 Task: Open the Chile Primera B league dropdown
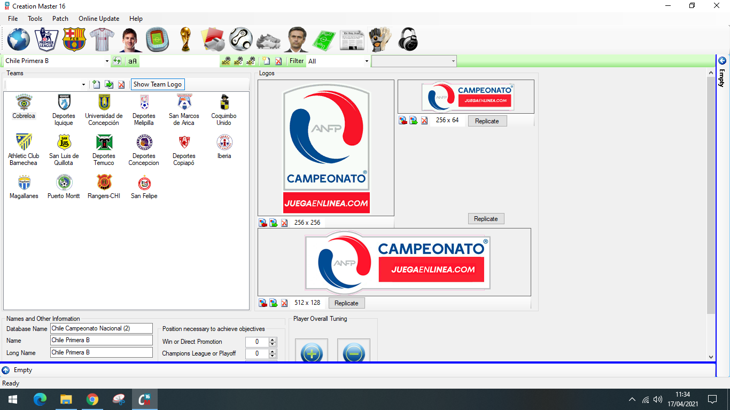(107, 61)
